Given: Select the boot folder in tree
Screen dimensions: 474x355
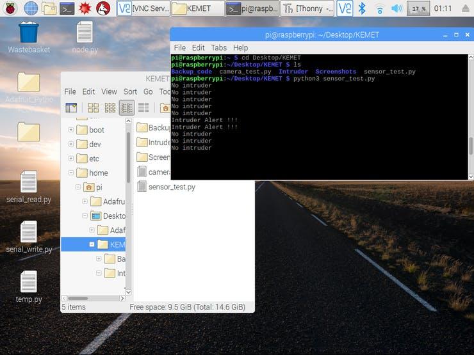Looking at the screenshot, I should [x=90, y=130].
